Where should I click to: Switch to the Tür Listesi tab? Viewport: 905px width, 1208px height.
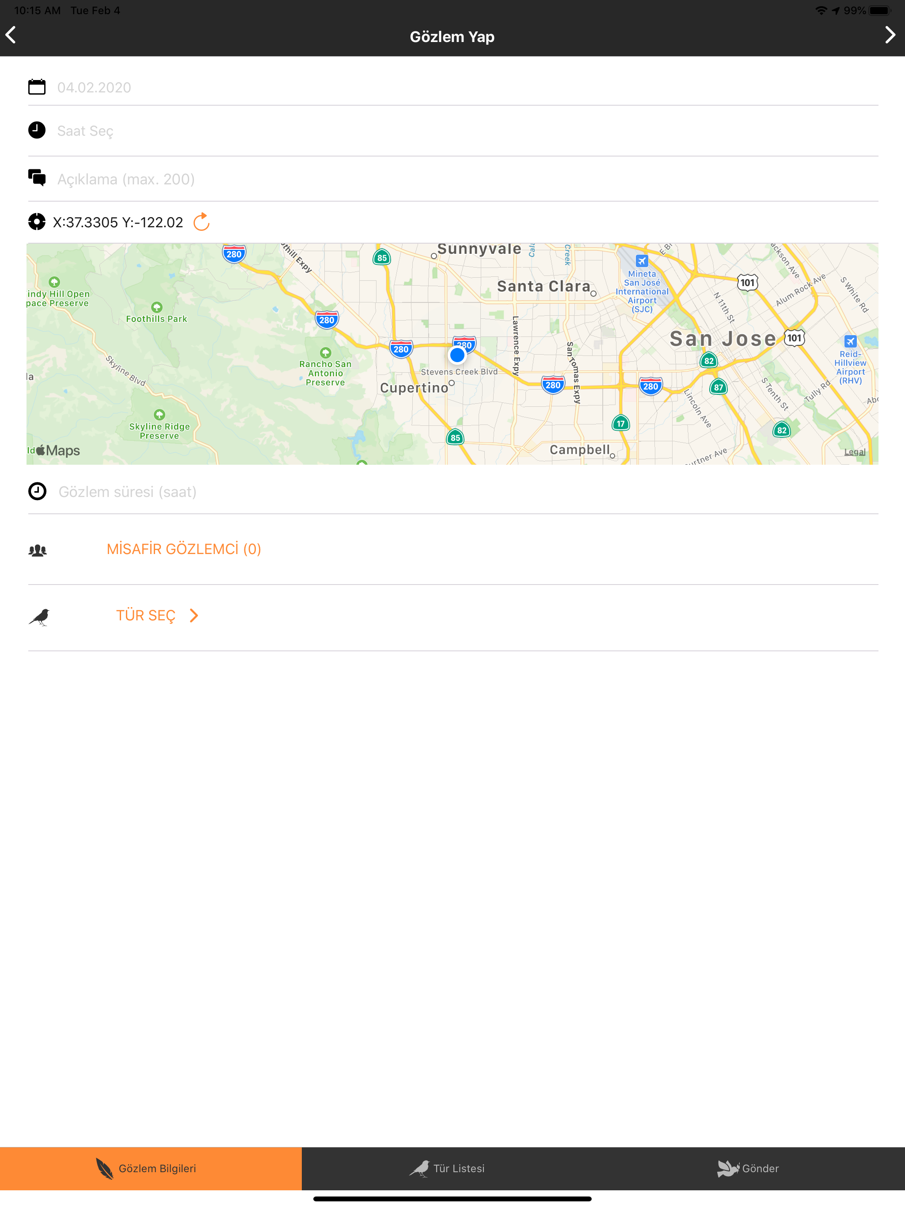pos(452,1168)
